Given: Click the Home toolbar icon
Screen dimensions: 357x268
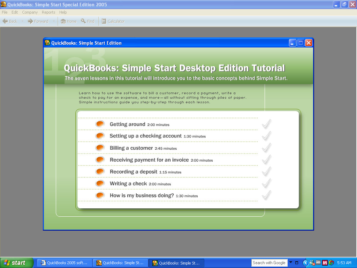Looking at the screenshot, I should point(63,21).
